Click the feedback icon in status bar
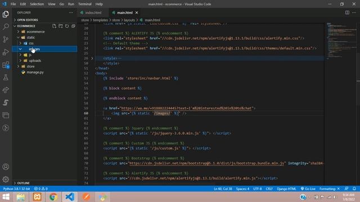Viewport: 360px width, 202px height. pyautogui.click(x=346, y=189)
